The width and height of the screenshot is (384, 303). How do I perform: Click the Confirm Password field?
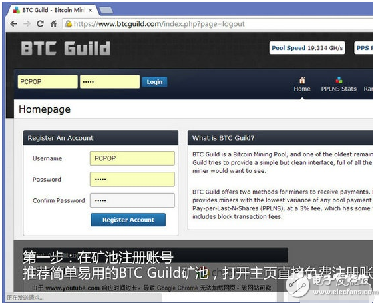pyautogui.click(x=132, y=200)
